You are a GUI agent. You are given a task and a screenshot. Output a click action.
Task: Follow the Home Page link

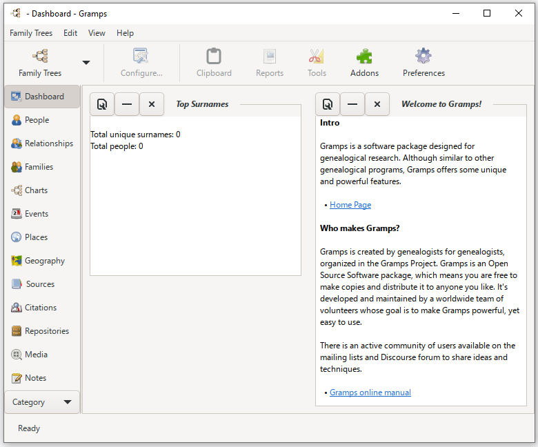coord(350,205)
